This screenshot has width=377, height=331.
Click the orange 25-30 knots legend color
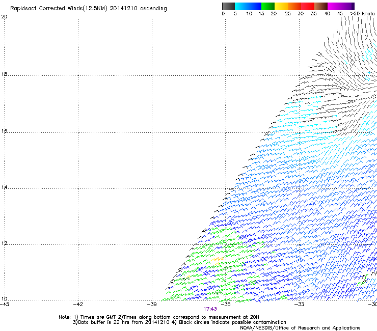tap(294, 6)
